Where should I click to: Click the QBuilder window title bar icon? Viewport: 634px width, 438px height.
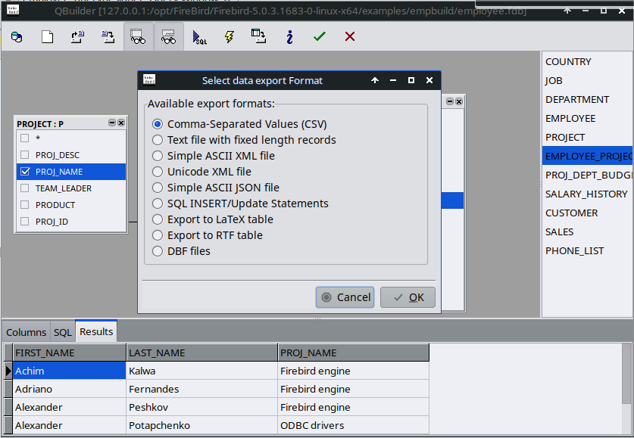(x=13, y=10)
